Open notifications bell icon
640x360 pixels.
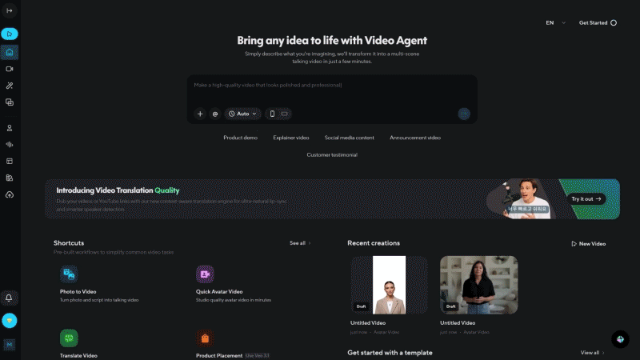coord(9,298)
